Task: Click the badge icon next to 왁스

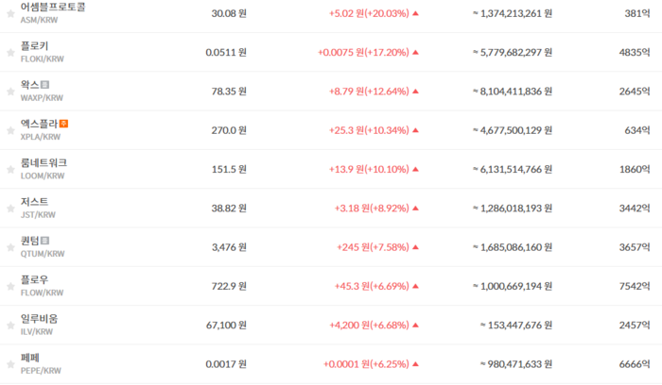Action: [x=44, y=85]
